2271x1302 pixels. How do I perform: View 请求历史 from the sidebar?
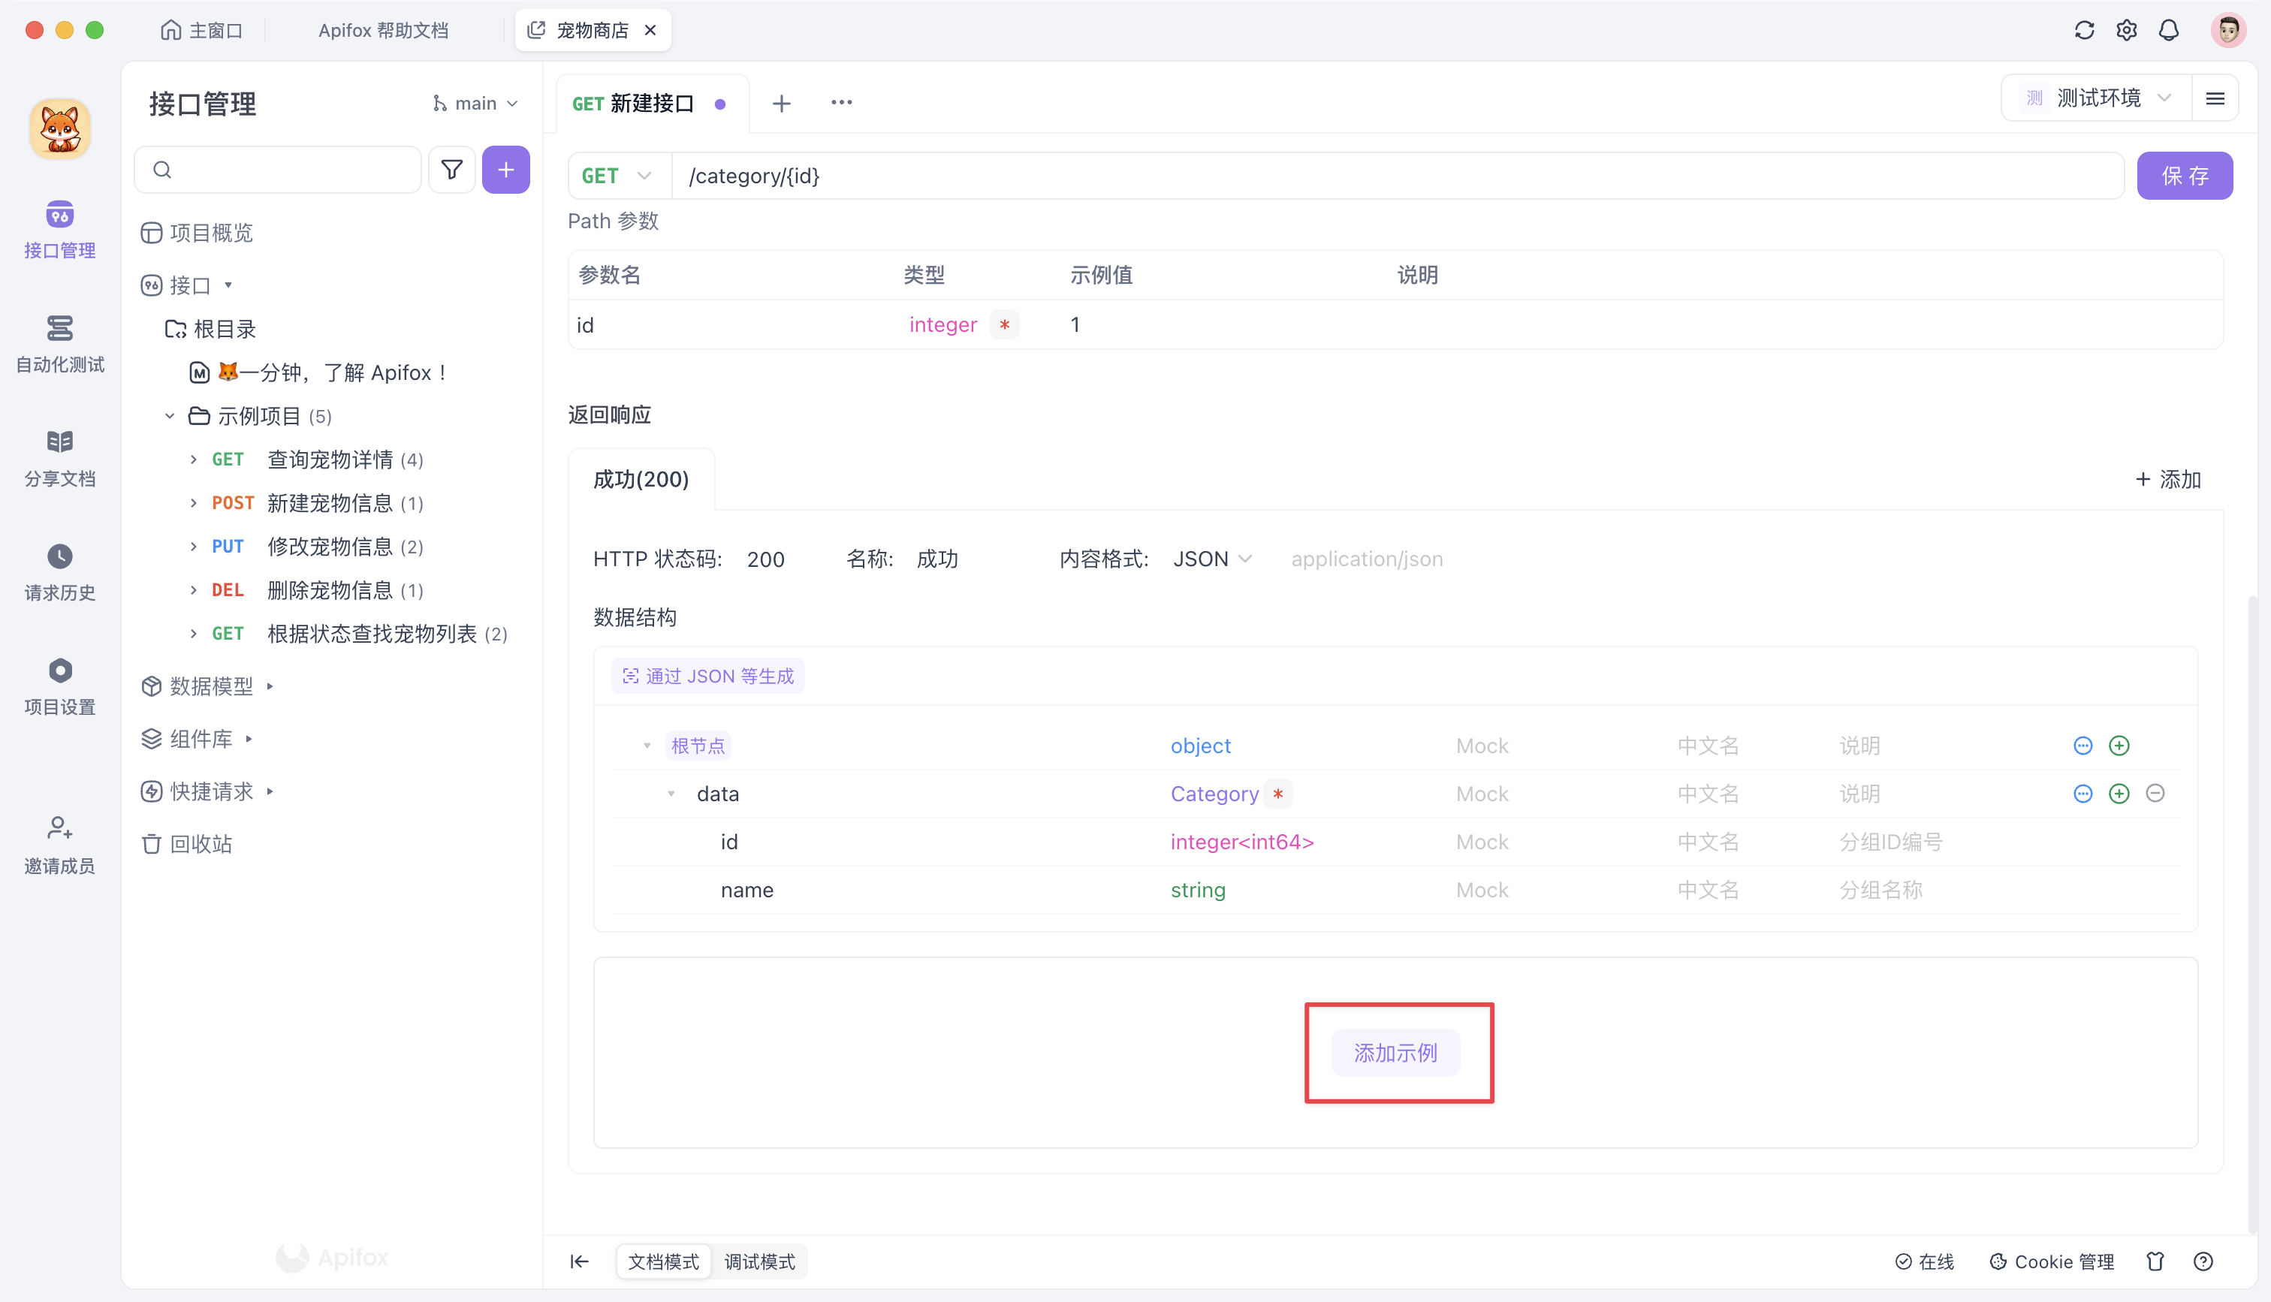pyautogui.click(x=59, y=571)
